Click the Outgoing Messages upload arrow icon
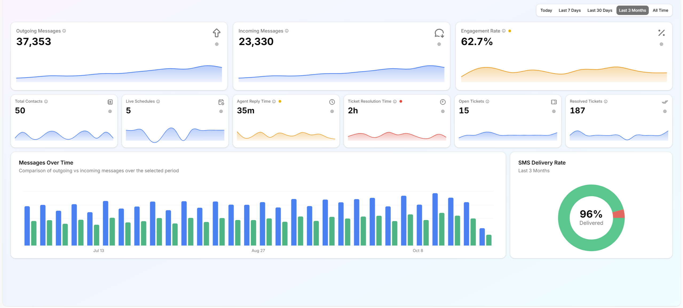The image size is (683, 308). click(216, 33)
